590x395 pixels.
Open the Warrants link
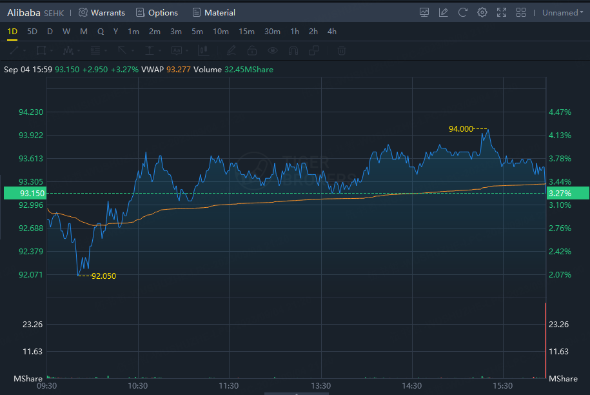pos(102,12)
